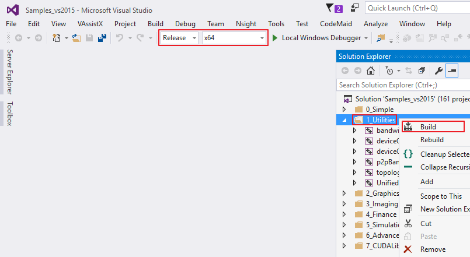The image size is (470, 257).
Task: Open the New Project dropdown arrow
Action: [x=66, y=38]
